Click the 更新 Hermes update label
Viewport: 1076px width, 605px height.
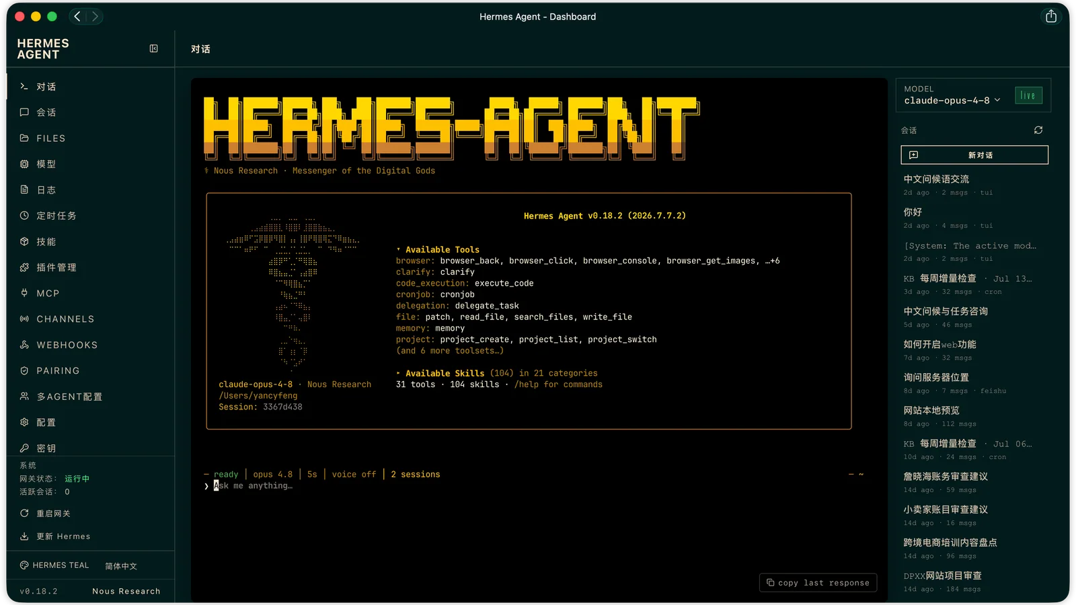tap(63, 536)
